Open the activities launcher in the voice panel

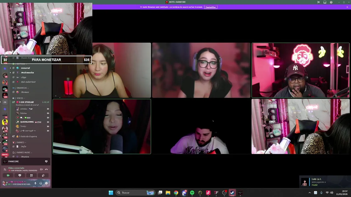[x=32, y=175]
